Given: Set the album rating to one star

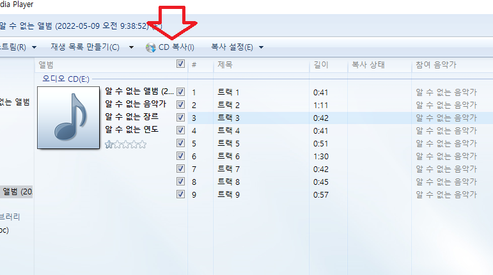Looking at the screenshot, I should click(109, 145).
